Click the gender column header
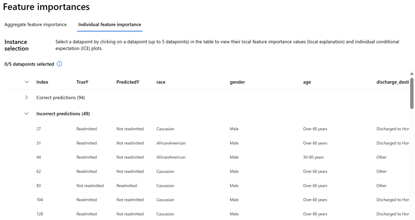Viewport: 415px width, 220px height. (237, 82)
